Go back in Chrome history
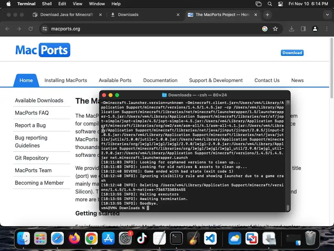The width and height of the screenshot is (334, 251). click(x=7, y=29)
